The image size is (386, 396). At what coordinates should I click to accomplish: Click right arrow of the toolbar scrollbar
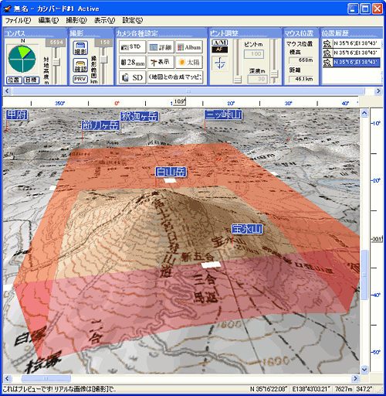coord(378,90)
